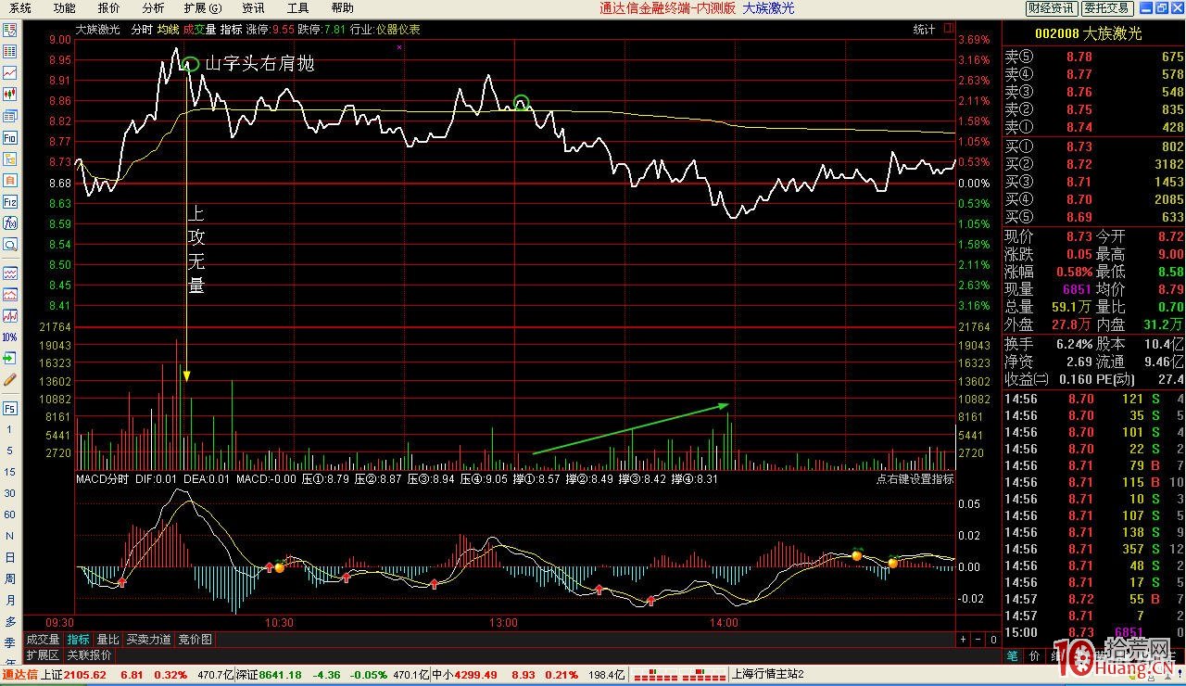Open the 资讯 menu

[253, 8]
